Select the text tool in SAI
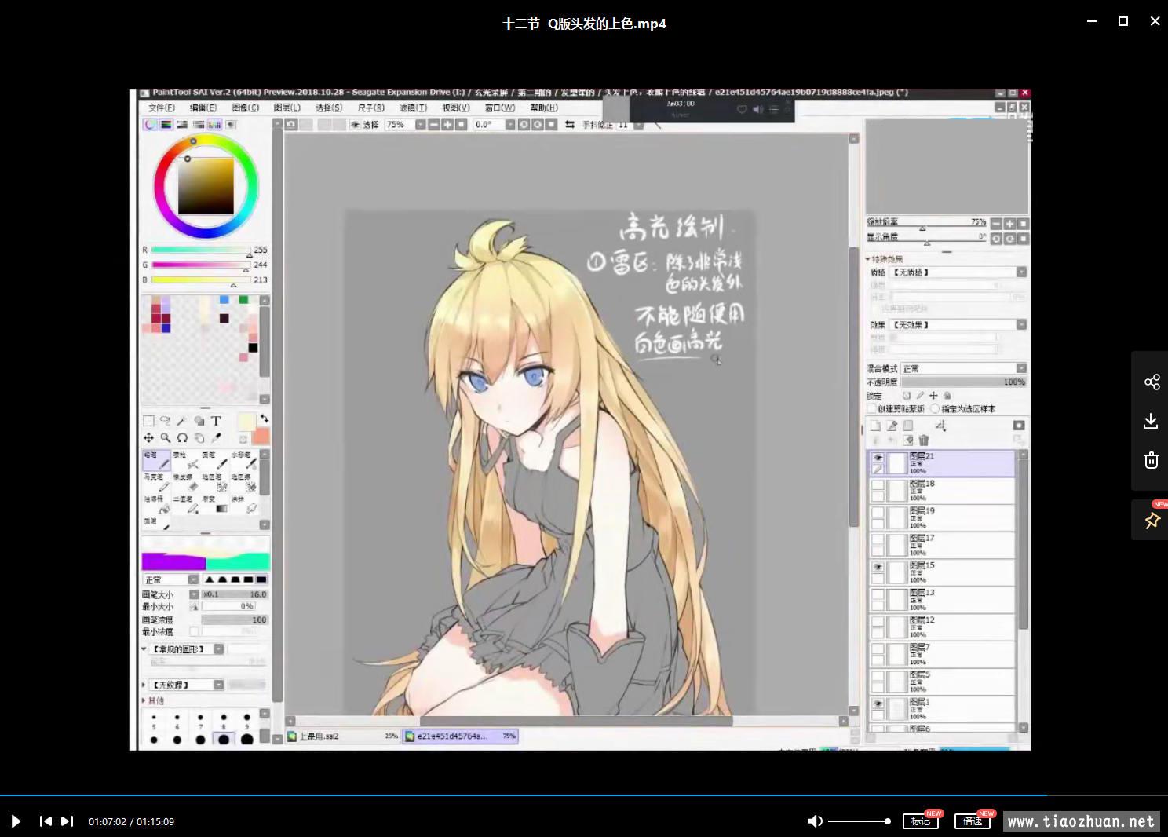1168x837 pixels. click(x=216, y=421)
